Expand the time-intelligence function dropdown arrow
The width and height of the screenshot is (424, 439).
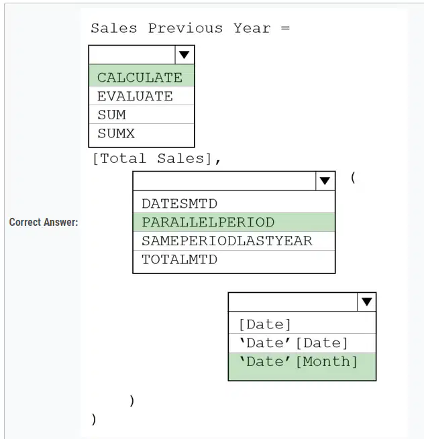(x=325, y=181)
